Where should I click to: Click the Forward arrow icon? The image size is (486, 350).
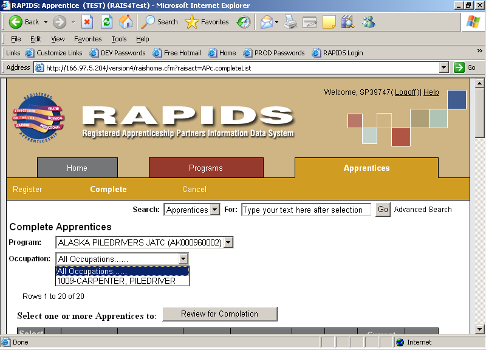pyautogui.click(x=59, y=22)
